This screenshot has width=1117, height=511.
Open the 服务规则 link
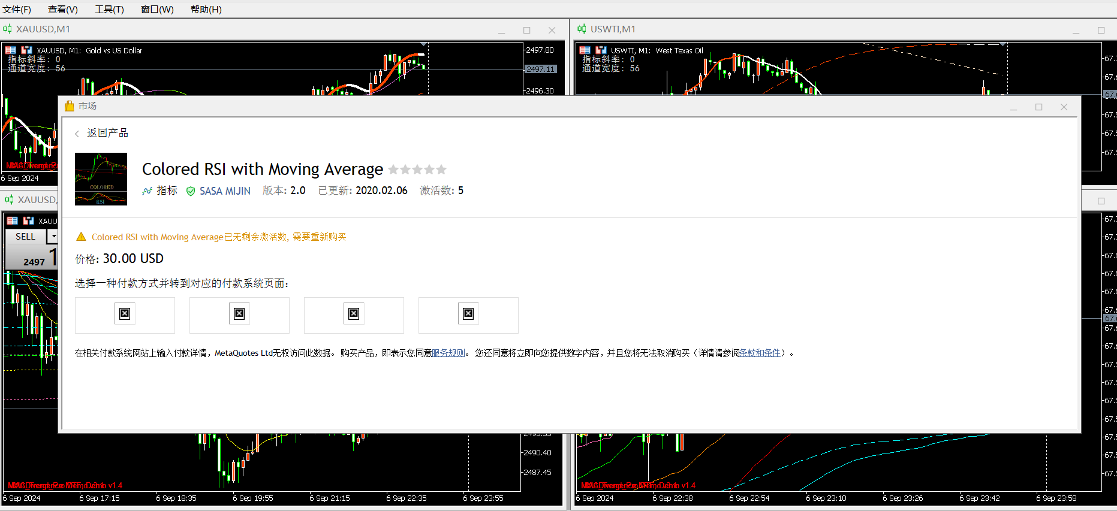point(448,353)
